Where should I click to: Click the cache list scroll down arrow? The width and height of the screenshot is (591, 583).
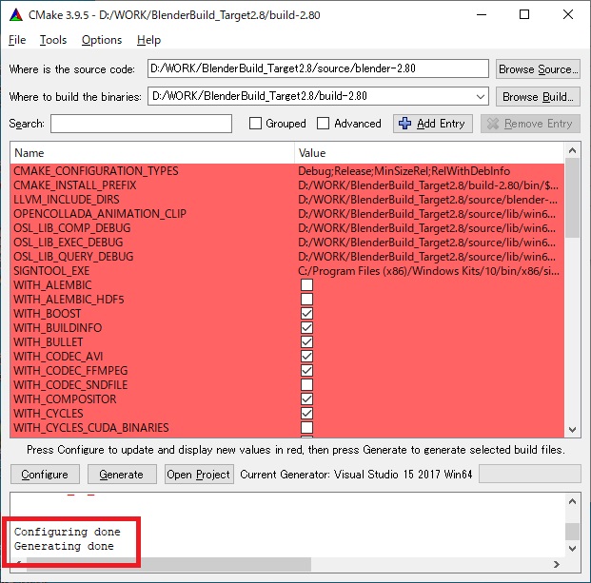[x=573, y=430]
